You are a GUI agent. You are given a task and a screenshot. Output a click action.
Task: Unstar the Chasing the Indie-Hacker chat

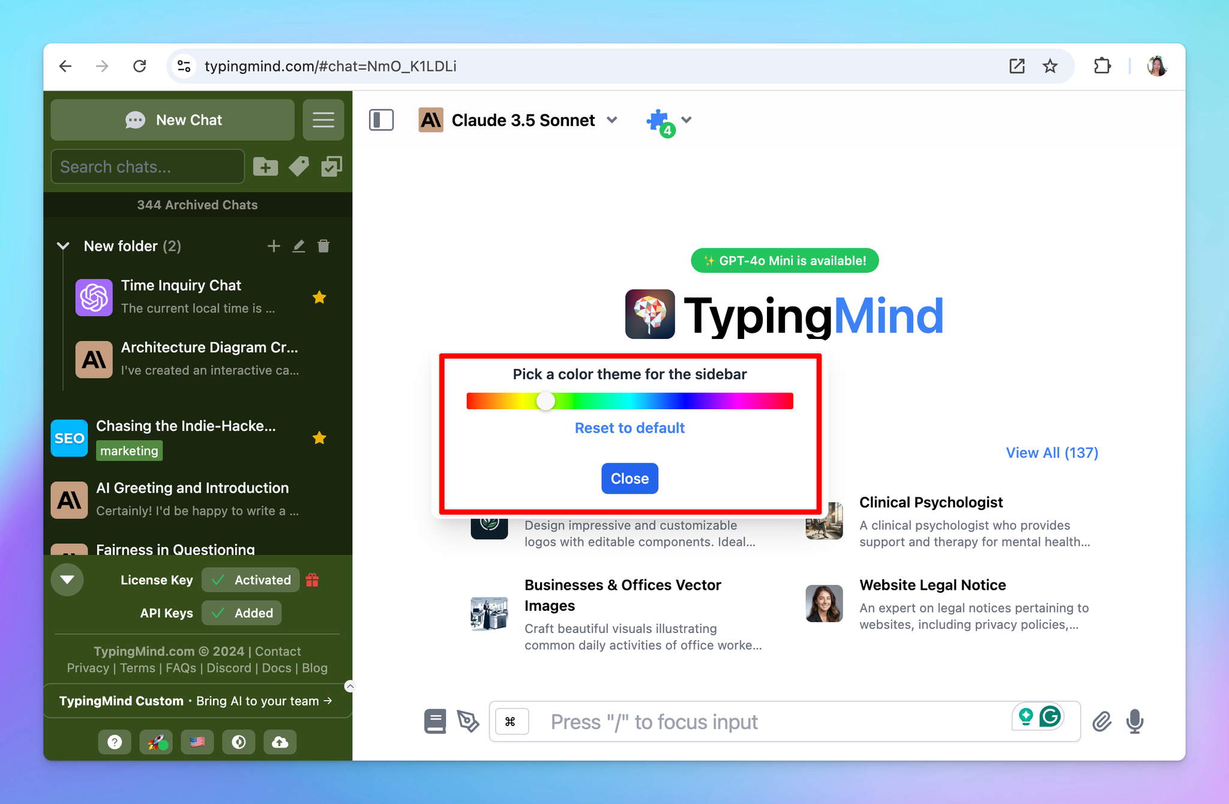point(319,438)
